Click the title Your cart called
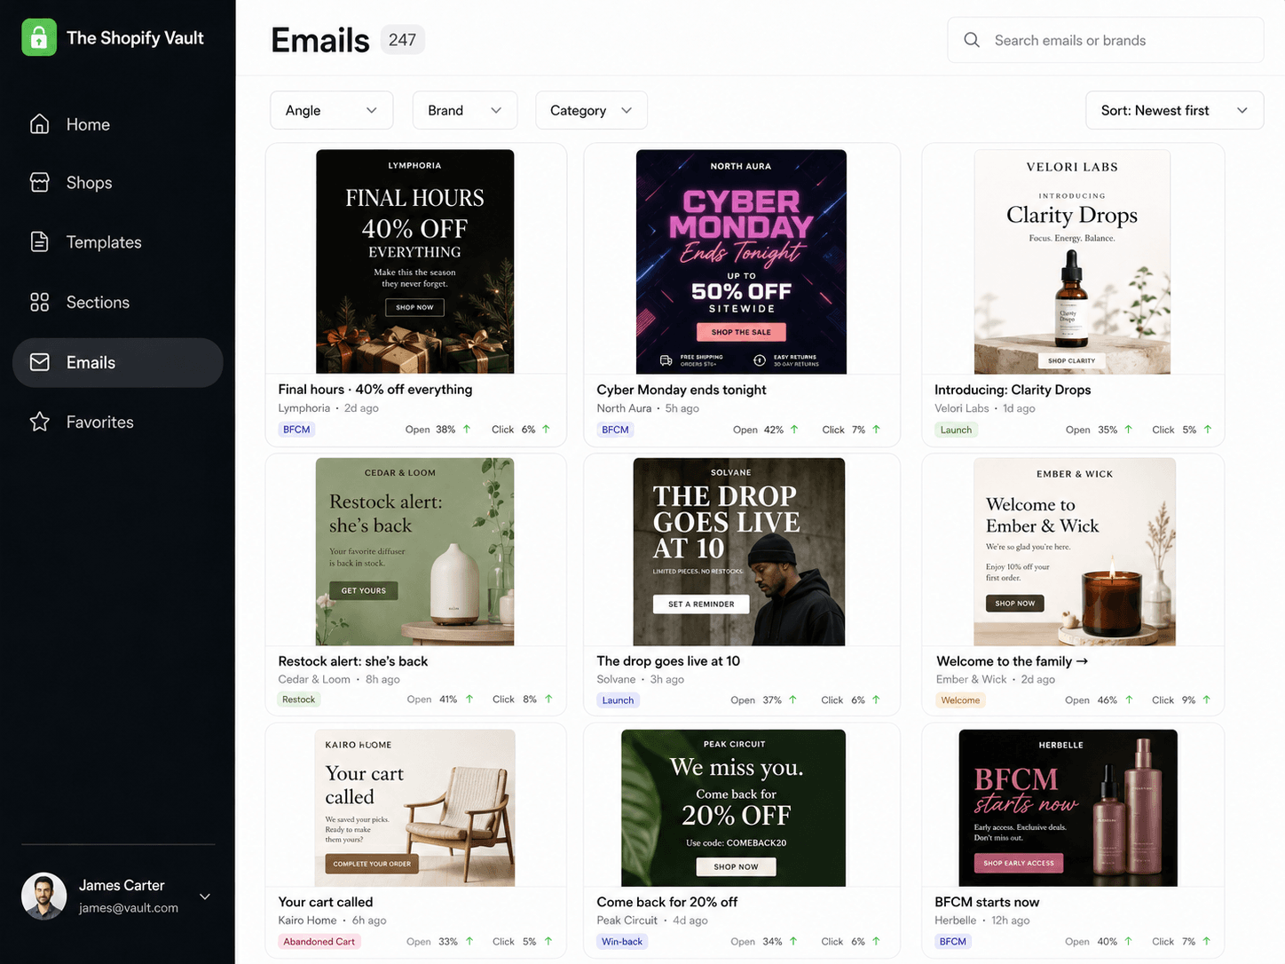The image size is (1285, 964). (326, 902)
